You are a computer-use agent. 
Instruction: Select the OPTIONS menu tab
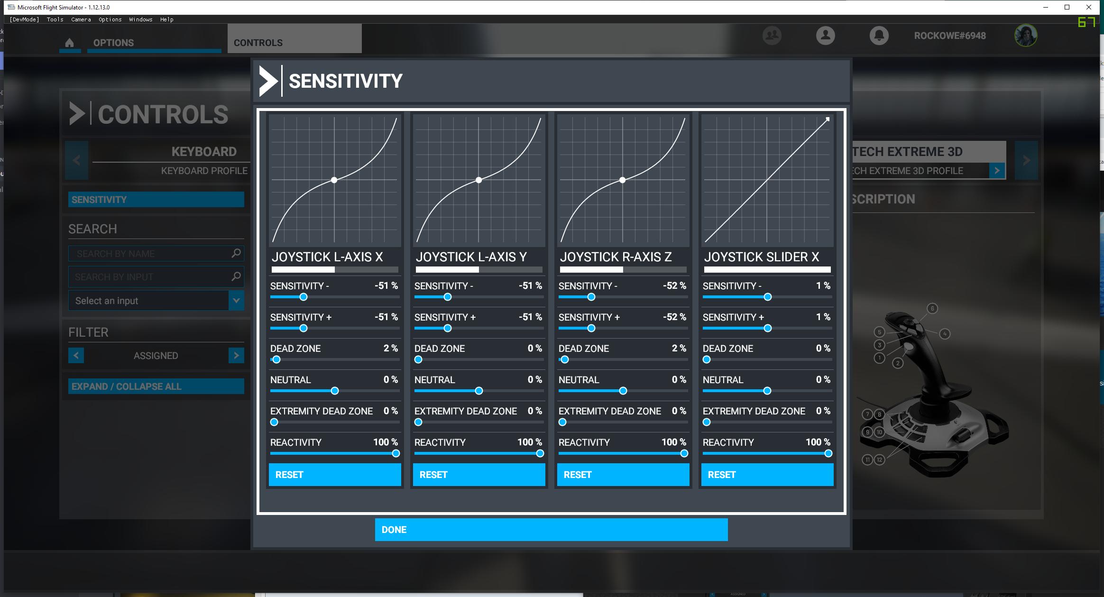point(113,43)
